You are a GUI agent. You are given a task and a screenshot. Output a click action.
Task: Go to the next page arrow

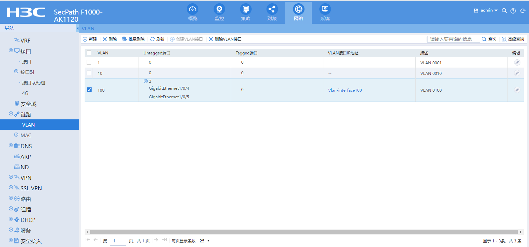pyautogui.click(x=156, y=240)
